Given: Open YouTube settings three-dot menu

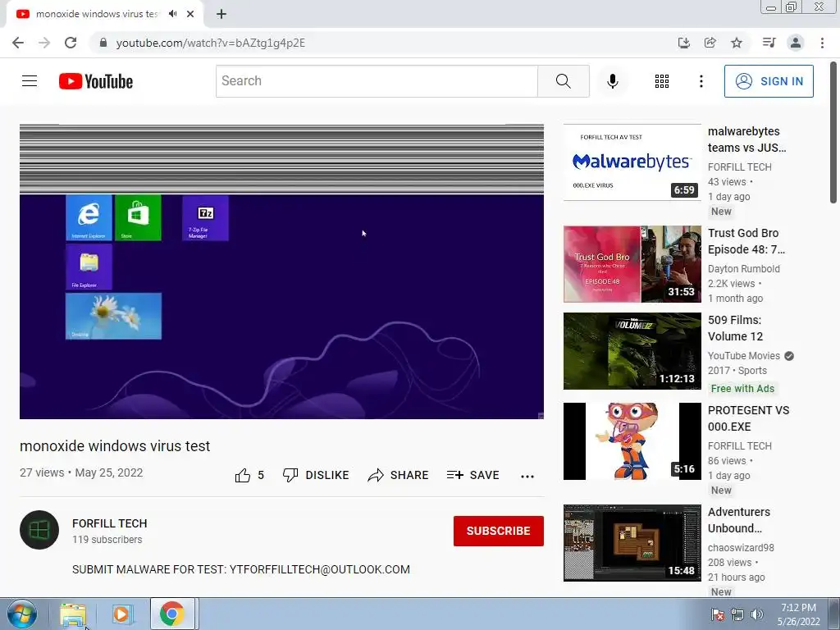Looking at the screenshot, I should tap(701, 81).
